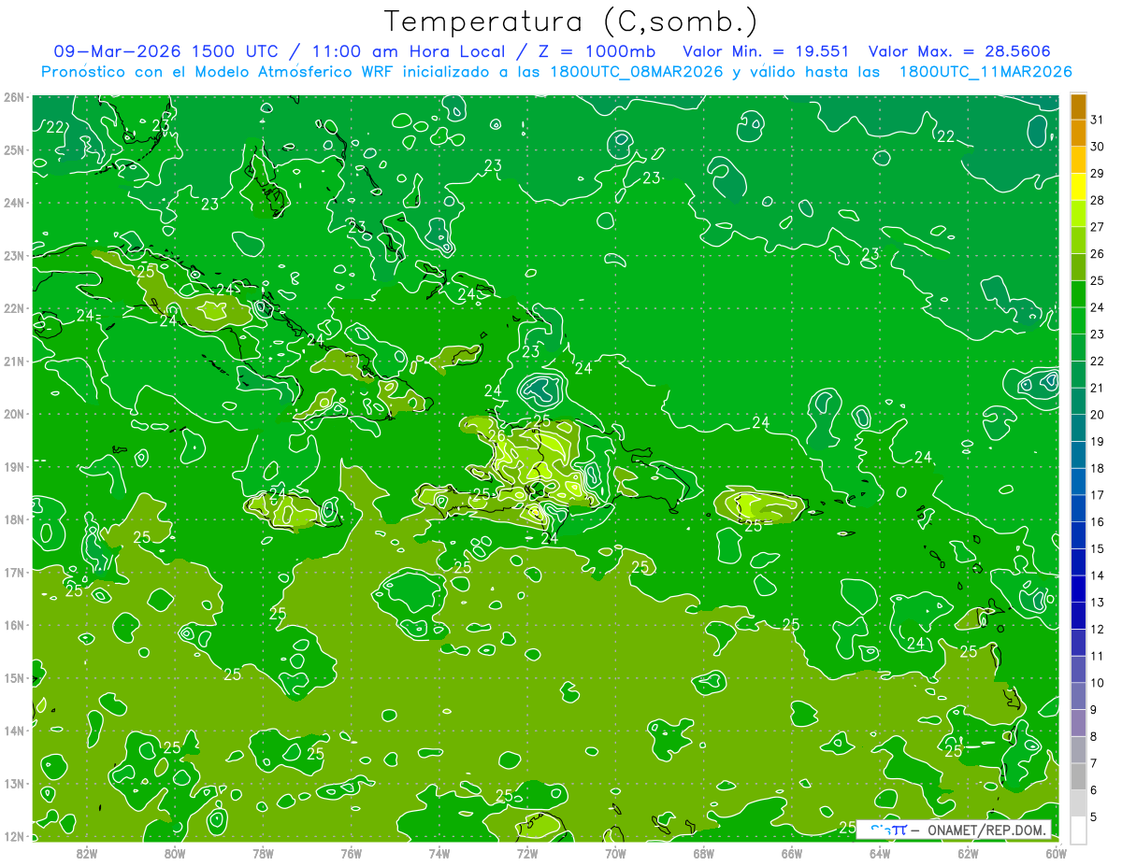Click the '21N' latitude axis label
This screenshot has height=866, width=1122.
13,362
